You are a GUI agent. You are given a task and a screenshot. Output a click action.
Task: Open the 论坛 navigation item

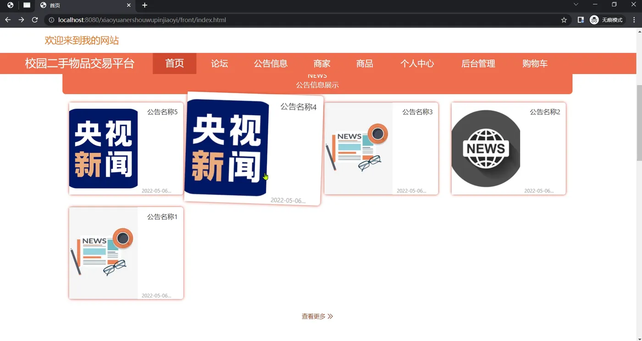220,64
